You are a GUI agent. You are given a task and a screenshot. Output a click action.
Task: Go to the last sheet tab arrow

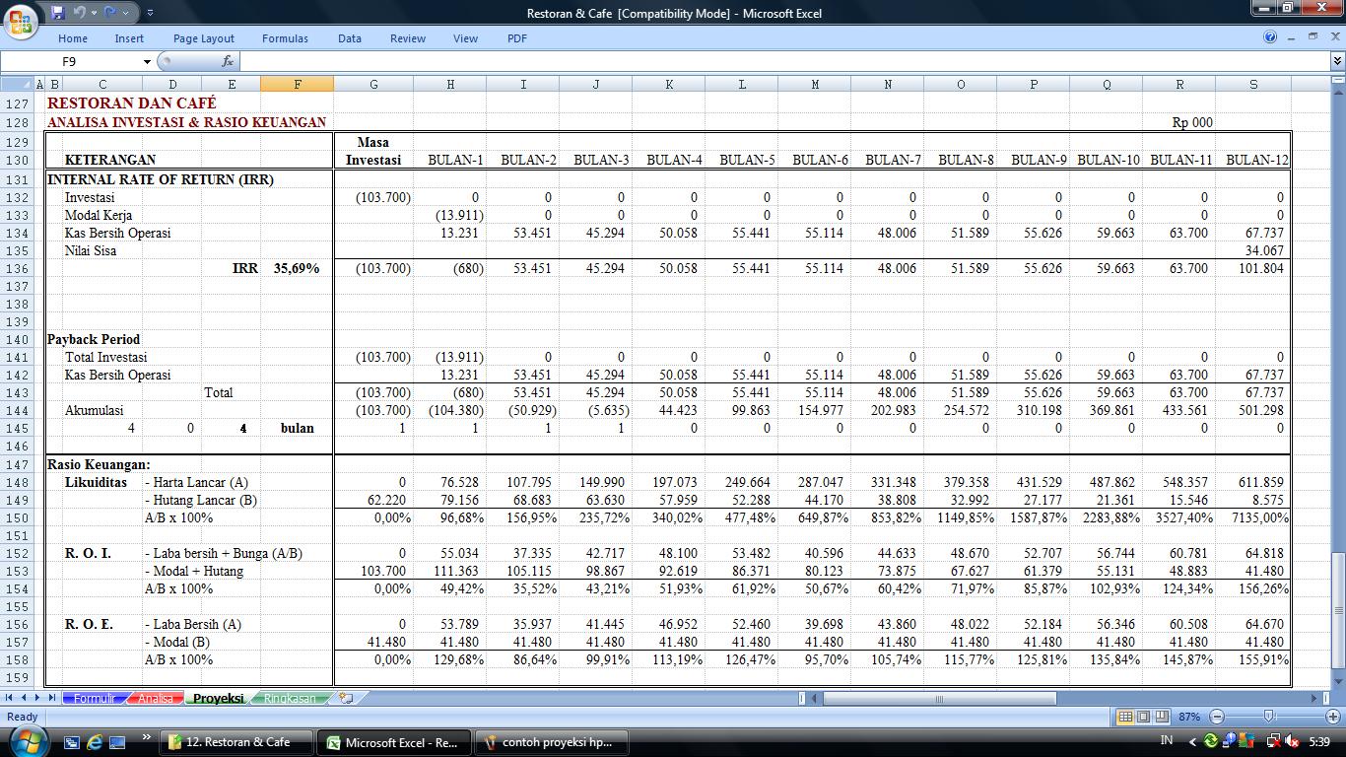tap(52, 698)
